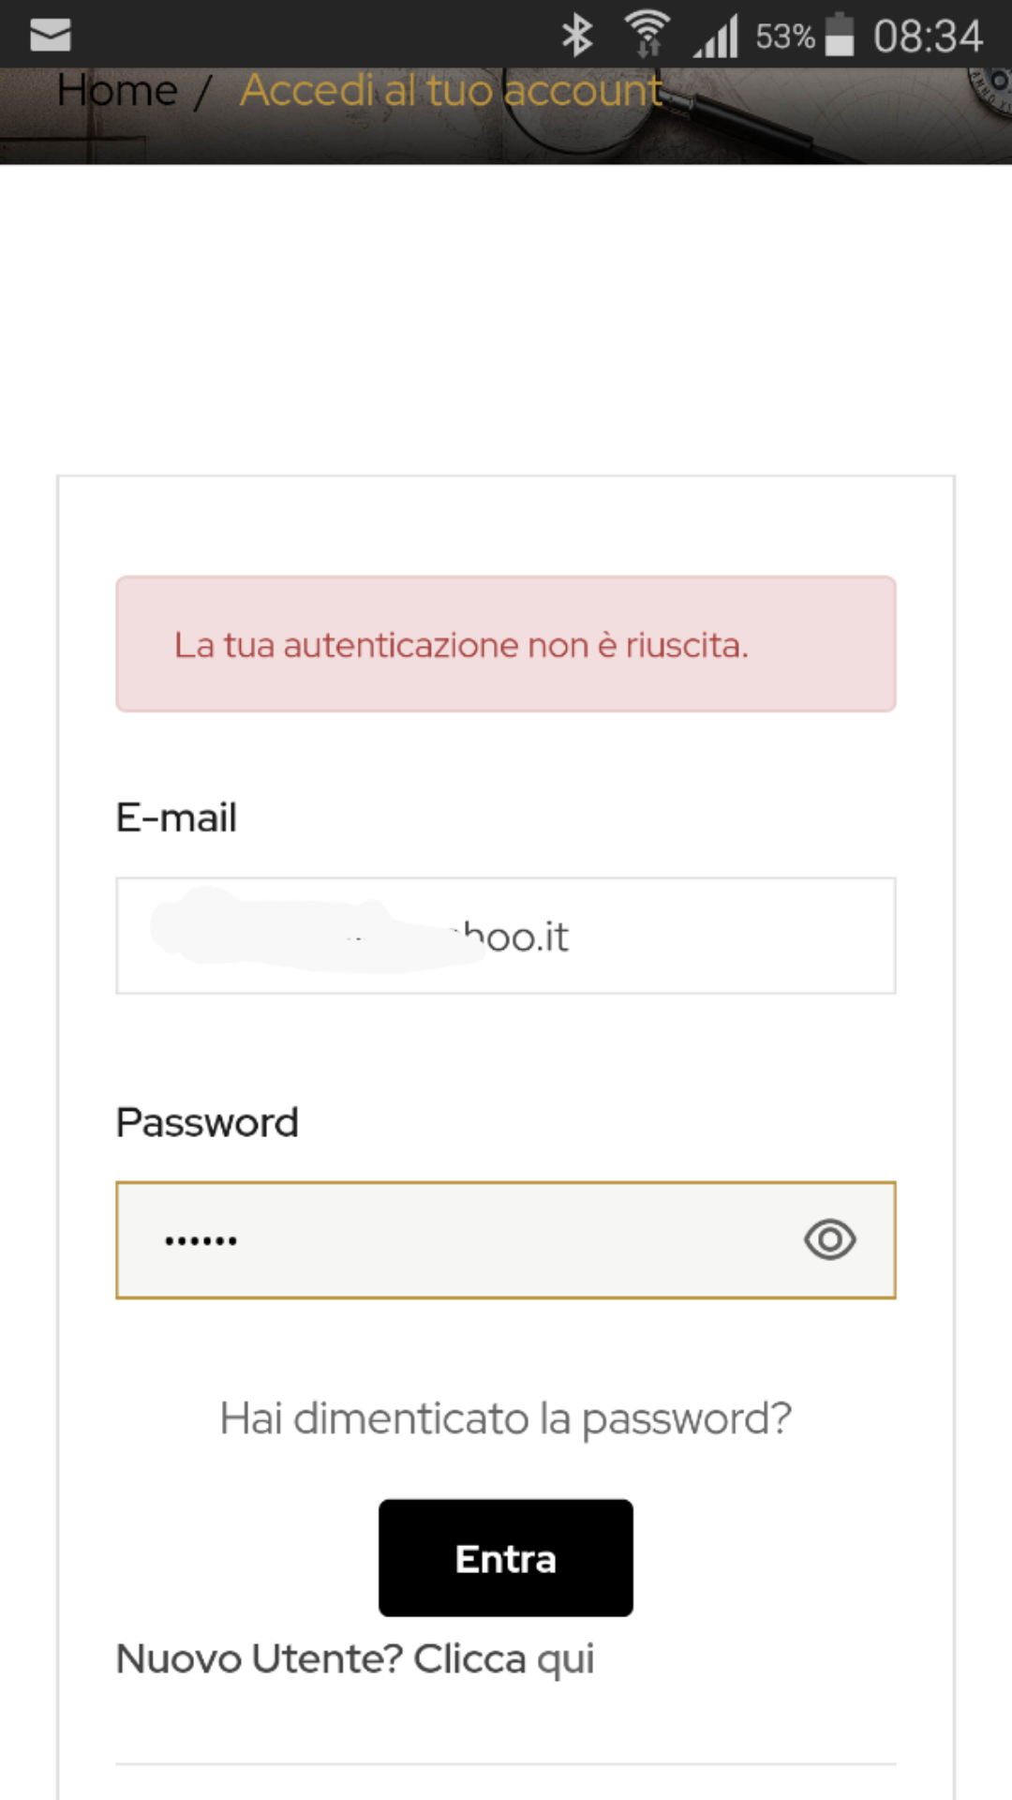Click the Entra login button
1012x1800 pixels.
tap(506, 1558)
